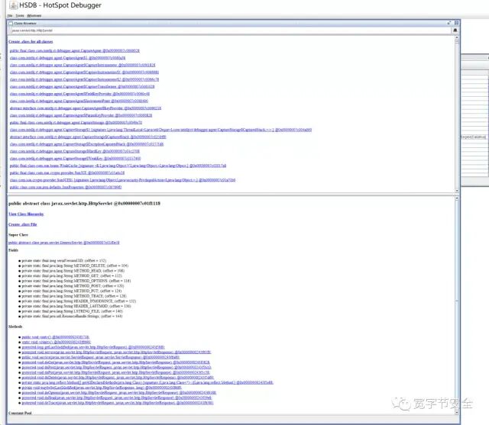
Task: Click the HttpServlet class title heading
Action: click(x=84, y=203)
